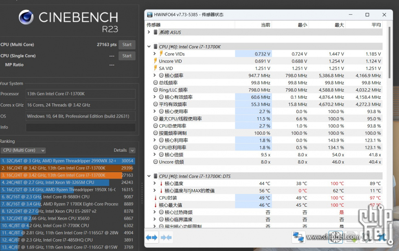
Task: Click the clock icon beside 总线频率
Action: 156,83
